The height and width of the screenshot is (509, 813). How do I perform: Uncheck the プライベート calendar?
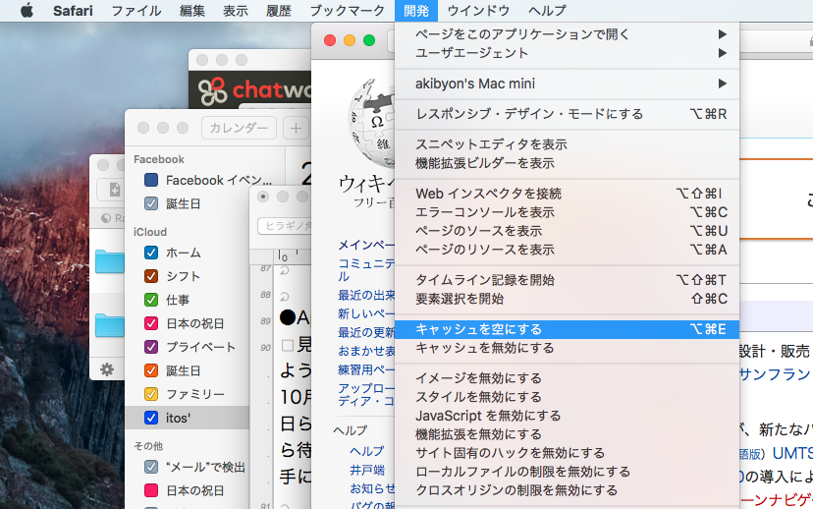coord(151,347)
